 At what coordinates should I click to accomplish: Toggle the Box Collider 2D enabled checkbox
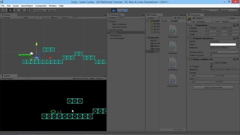[x=194, y=59]
